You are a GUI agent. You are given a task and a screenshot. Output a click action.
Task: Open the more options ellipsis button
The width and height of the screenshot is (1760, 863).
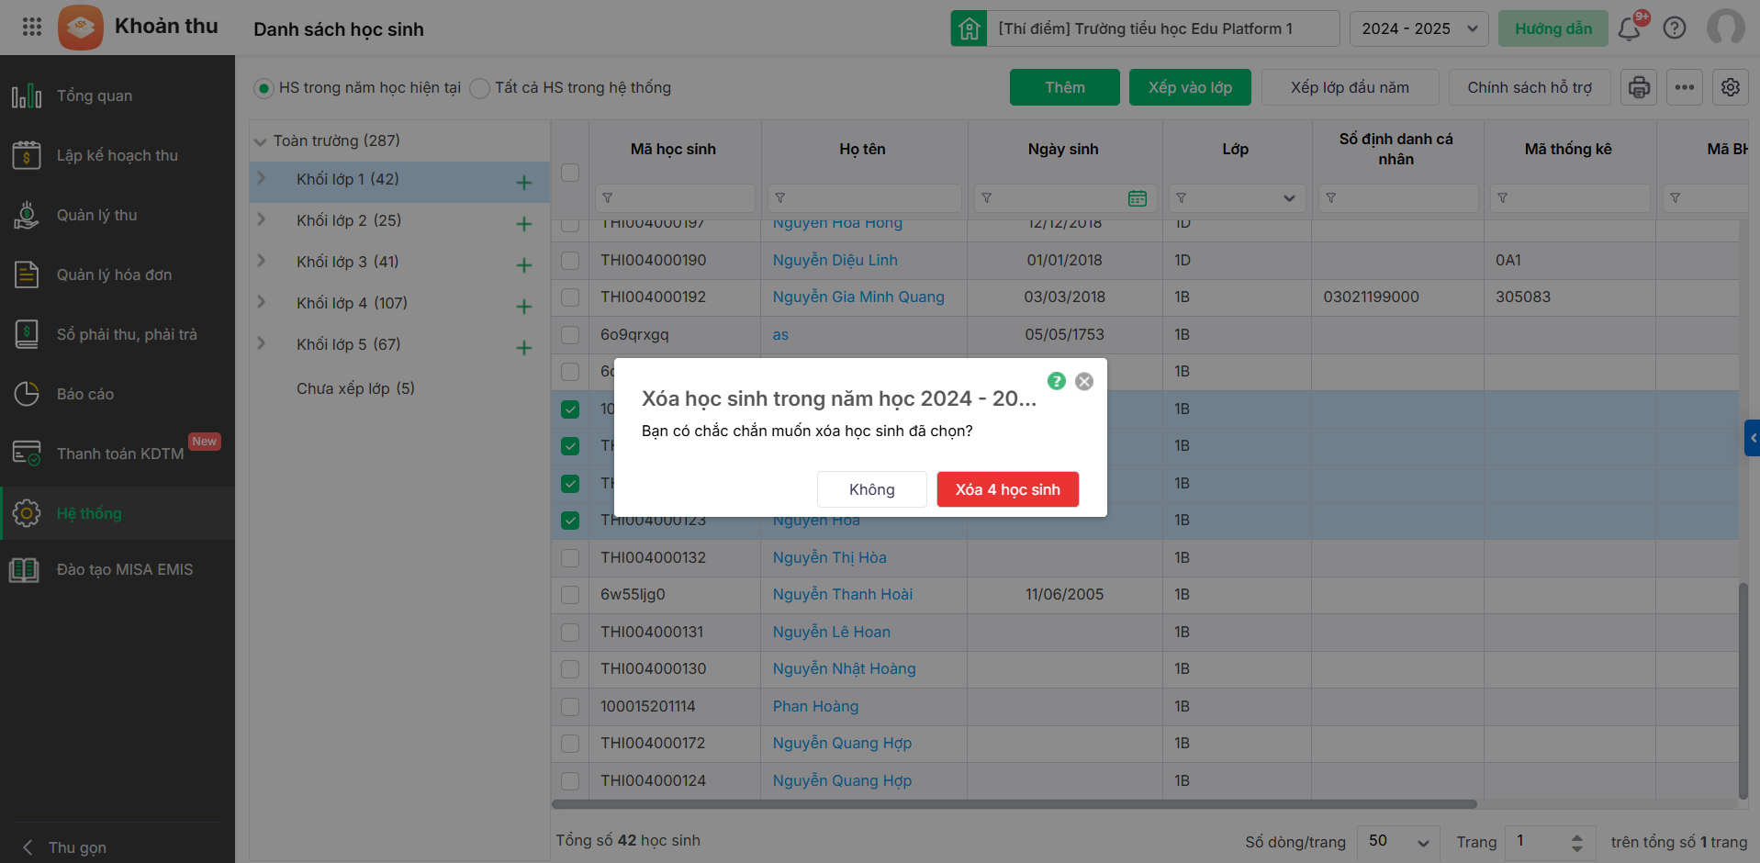click(x=1684, y=87)
